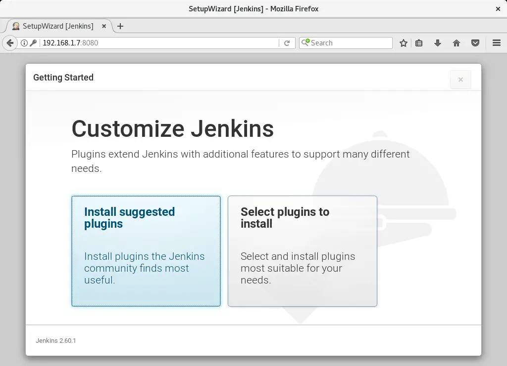Open a new tab with the plus button
507x366 pixels.
120,26
